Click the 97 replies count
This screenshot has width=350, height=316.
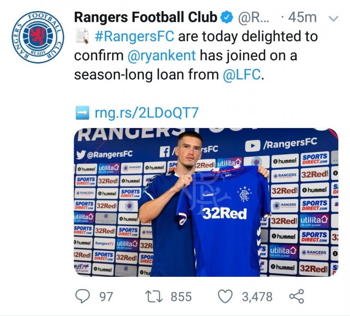click(106, 297)
